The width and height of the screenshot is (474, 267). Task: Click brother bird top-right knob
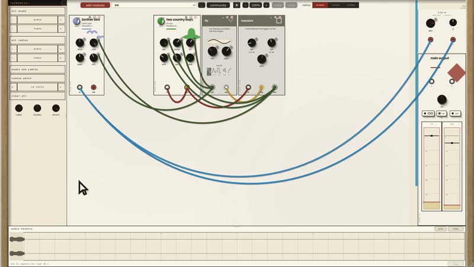(94, 43)
